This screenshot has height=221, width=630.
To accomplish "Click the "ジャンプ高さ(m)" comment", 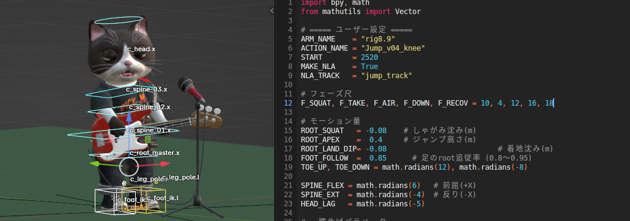I will pyautogui.click(x=440, y=140).
